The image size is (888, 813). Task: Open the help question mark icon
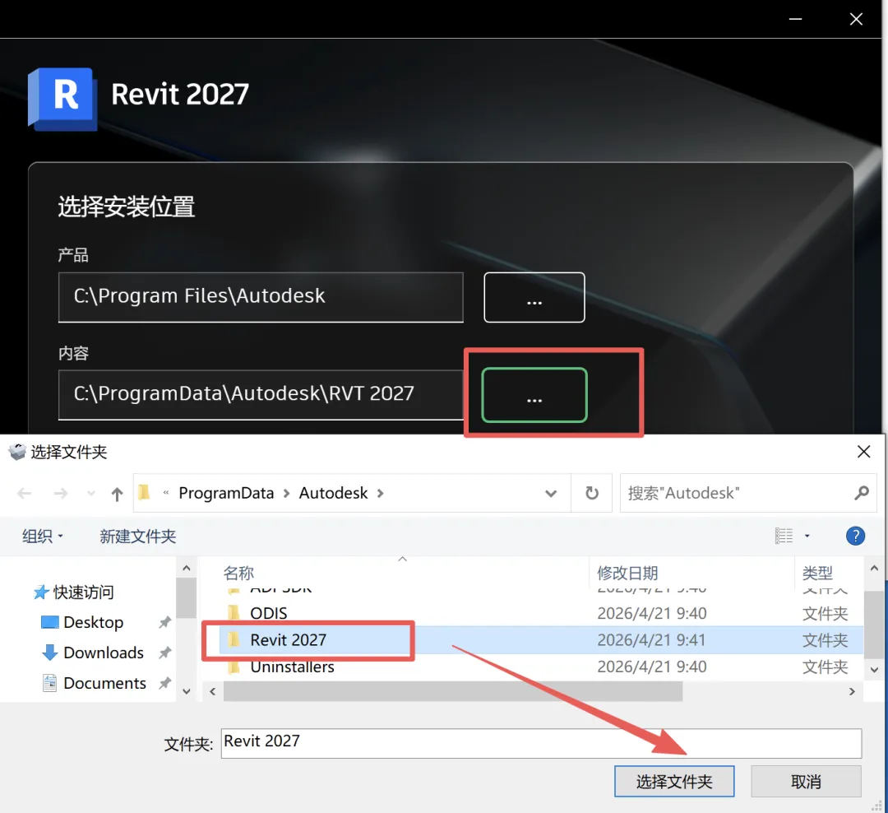coord(855,536)
